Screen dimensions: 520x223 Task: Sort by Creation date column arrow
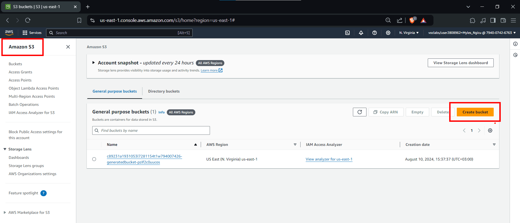point(494,145)
